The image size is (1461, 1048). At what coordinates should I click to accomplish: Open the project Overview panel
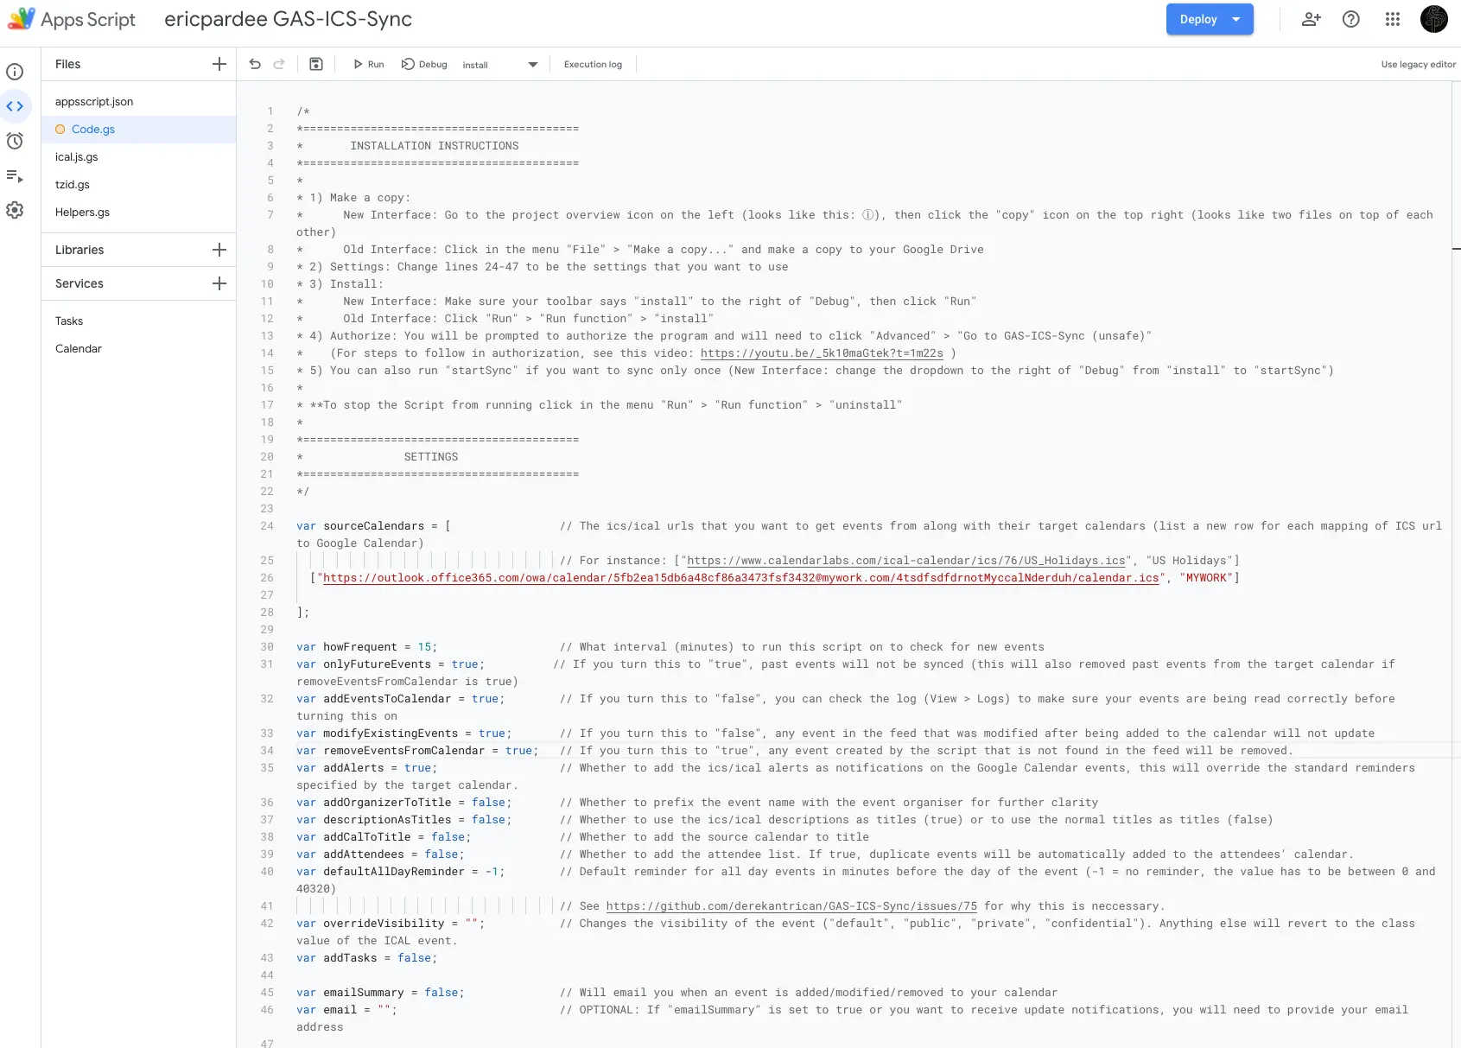click(15, 72)
